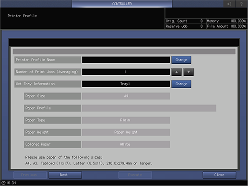The image size is (248, 186).
Task: Click the Get Tray Information label
Action: [47, 84]
